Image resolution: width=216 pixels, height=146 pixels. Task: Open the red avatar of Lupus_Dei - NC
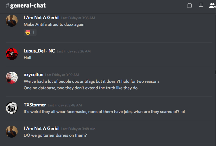(12, 54)
